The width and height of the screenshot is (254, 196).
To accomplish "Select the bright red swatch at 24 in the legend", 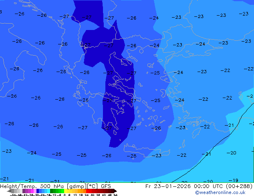I will [x=87, y=191].
